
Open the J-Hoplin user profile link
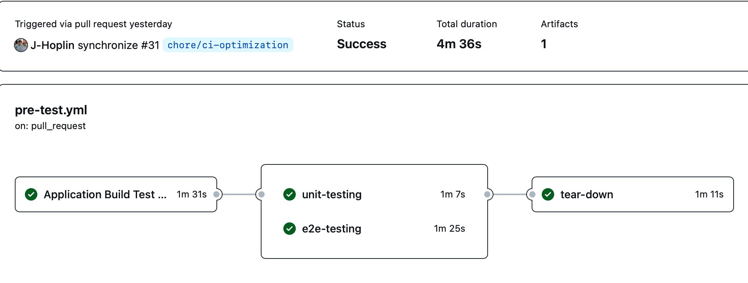pyautogui.click(x=53, y=45)
